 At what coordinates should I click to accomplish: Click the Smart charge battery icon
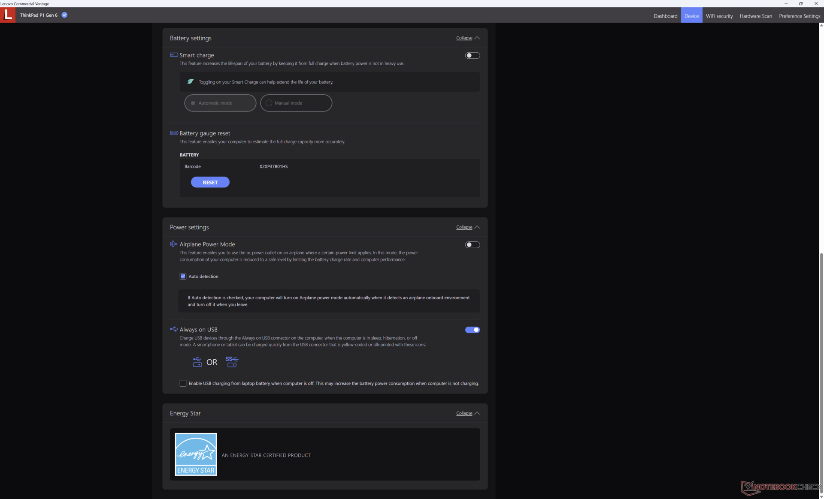tap(174, 55)
